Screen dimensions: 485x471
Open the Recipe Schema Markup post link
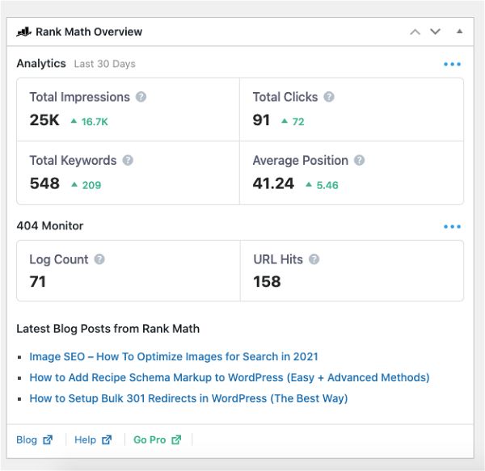[230, 377]
